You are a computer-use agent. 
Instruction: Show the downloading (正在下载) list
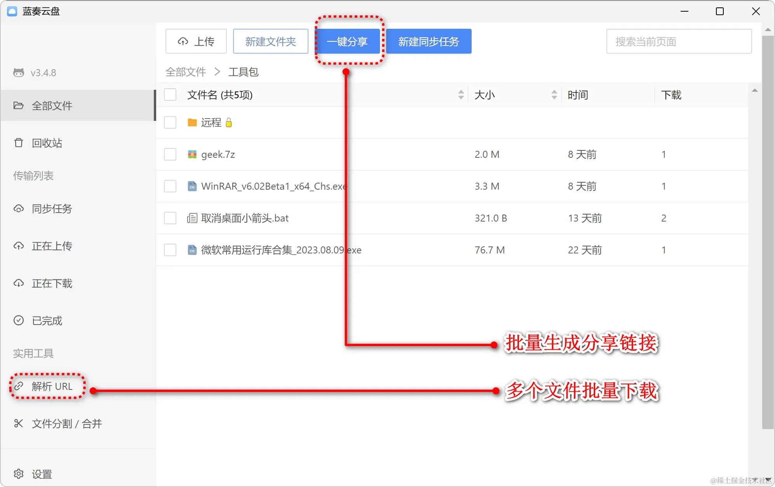click(x=52, y=283)
